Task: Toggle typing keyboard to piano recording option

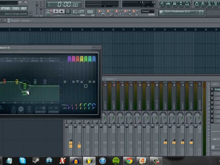Action: coord(99,11)
